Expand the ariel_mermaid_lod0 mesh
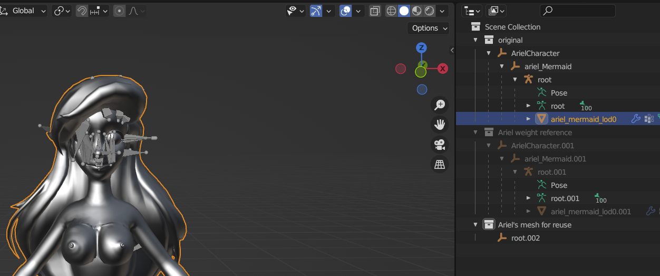Image resolution: width=660 pixels, height=276 pixels. (528, 119)
